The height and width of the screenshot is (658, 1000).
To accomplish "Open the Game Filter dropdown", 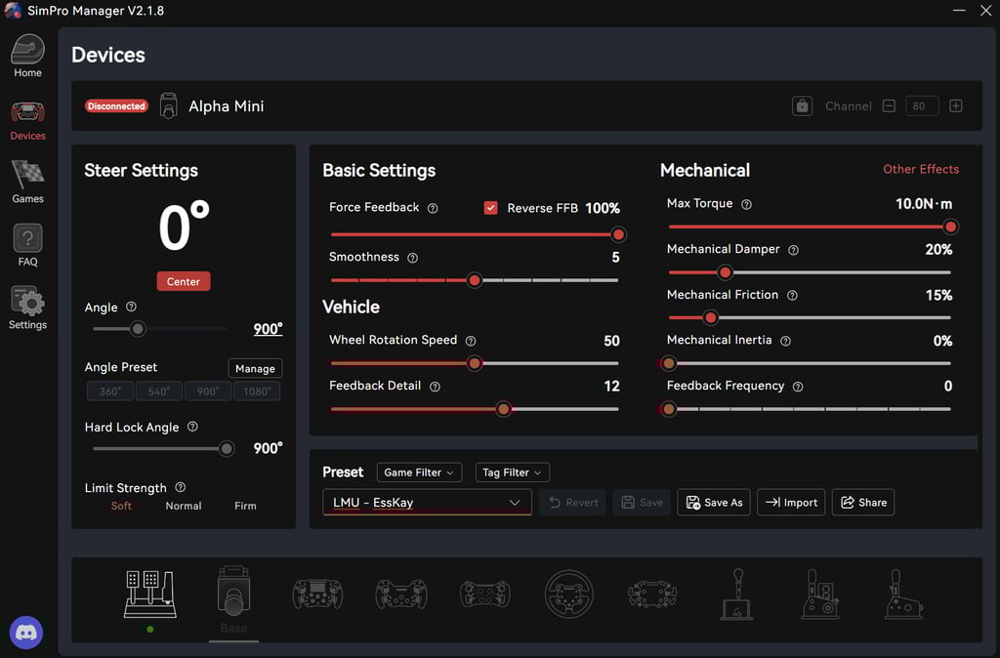I will point(419,473).
